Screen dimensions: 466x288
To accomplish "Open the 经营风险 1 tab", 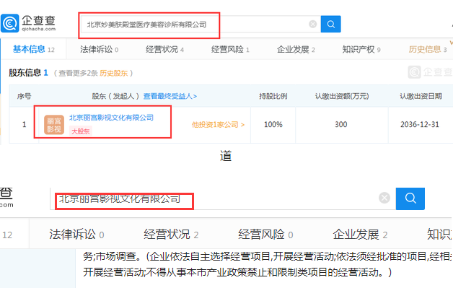I will [x=230, y=49].
